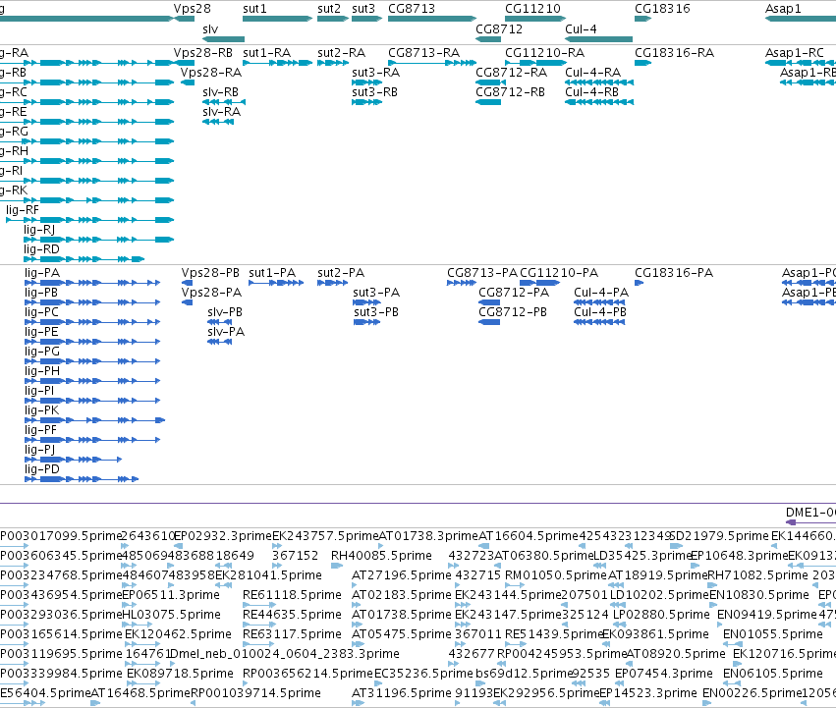Select the sut1 gene feature
The image size is (836, 708).
click(277, 19)
